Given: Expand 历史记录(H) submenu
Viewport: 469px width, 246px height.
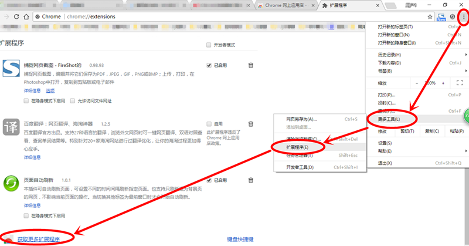Looking at the screenshot, I should coord(417,55).
